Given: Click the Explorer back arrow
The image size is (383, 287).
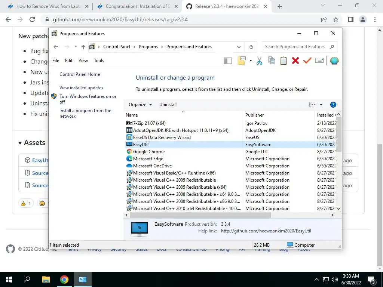Looking at the screenshot, I should pyautogui.click(x=56, y=47).
